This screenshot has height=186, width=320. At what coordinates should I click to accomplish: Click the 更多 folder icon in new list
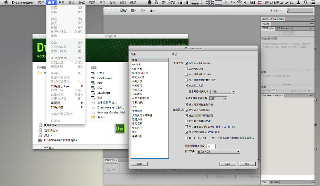(93, 117)
